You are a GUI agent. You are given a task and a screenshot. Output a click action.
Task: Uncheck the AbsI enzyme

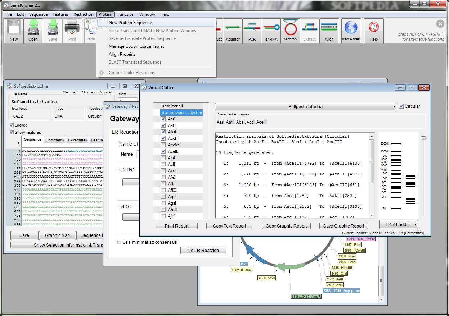coord(163,132)
